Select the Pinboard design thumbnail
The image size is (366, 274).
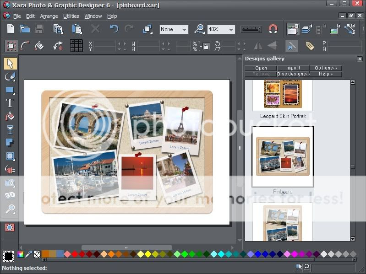[x=283, y=156]
